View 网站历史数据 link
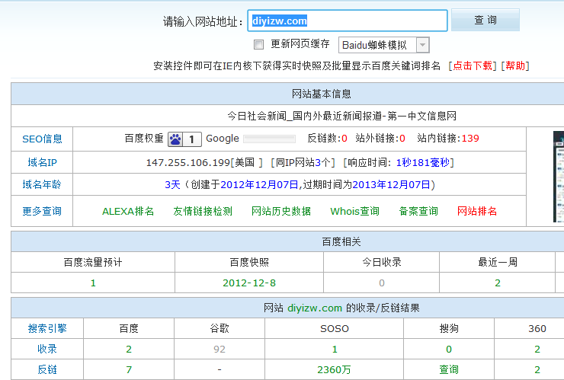 [281, 211]
